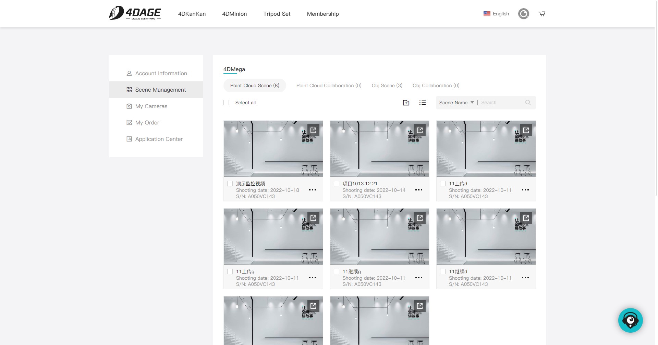Switch to Obj Scene (3) tab
The image size is (658, 345).
tap(387, 85)
